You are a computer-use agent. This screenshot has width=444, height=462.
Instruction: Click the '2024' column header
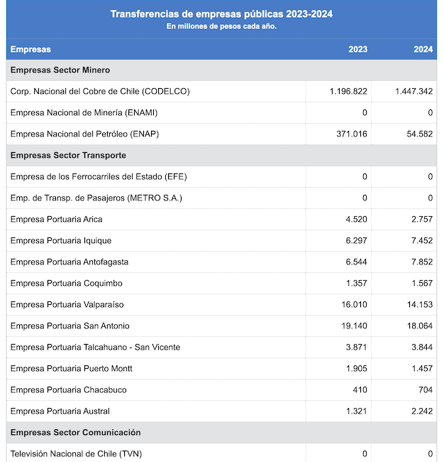[423, 49]
